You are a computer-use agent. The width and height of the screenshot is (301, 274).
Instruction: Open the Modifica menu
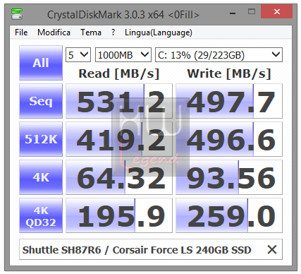(x=54, y=32)
